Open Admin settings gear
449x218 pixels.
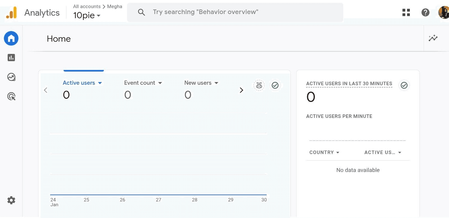(11, 200)
